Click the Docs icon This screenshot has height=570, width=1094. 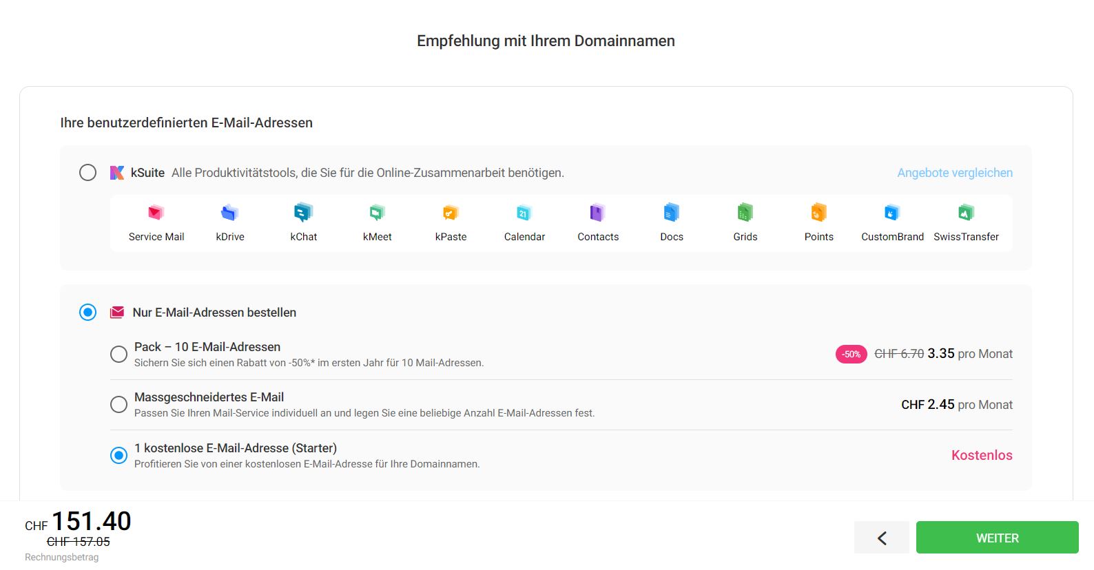point(672,213)
